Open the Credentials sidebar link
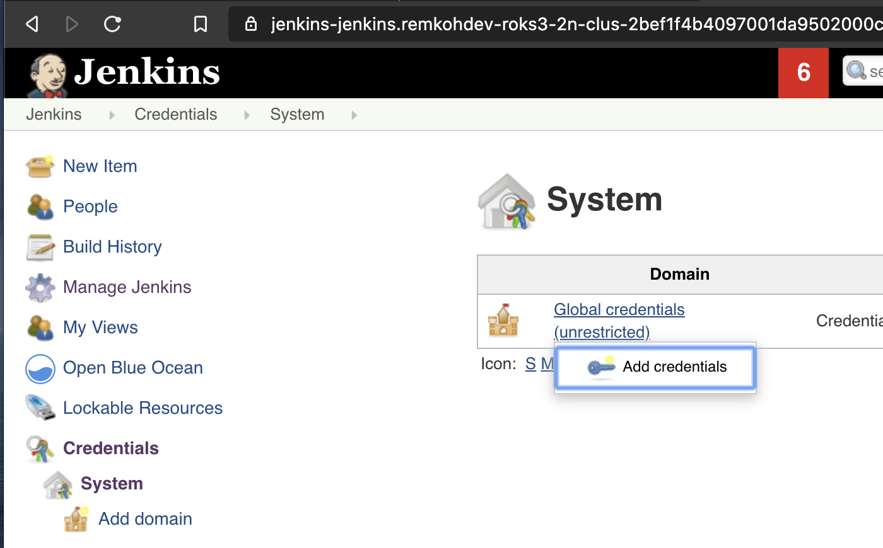Viewport: 883px width, 548px height. pos(111,448)
